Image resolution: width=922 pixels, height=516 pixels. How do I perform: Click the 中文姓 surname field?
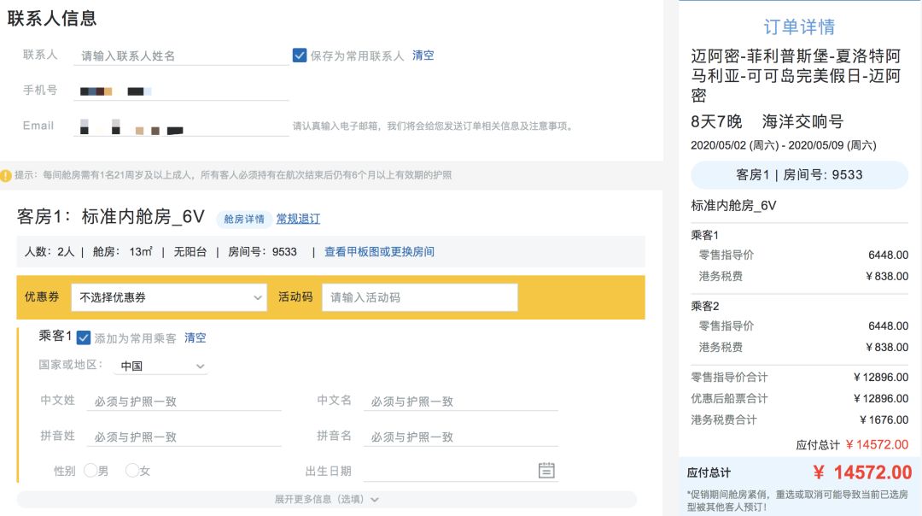point(184,401)
